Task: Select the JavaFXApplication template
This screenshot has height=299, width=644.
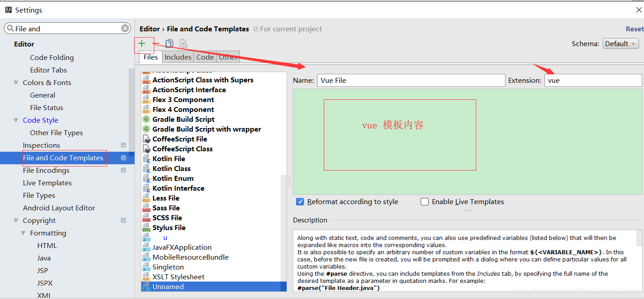Action: coord(182,247)
